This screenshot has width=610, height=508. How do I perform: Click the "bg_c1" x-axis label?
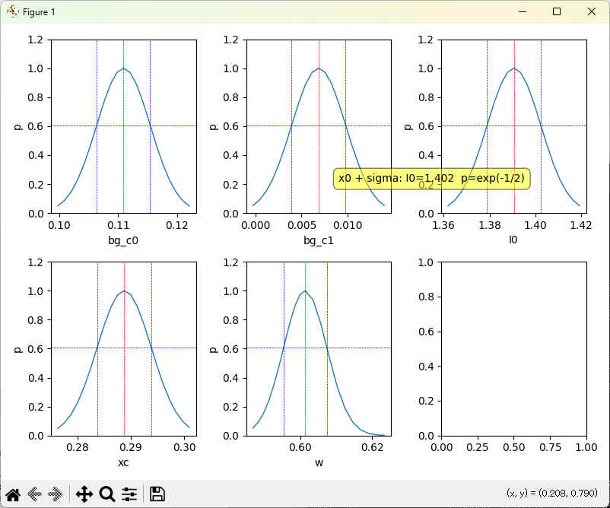click(x=319, y=240)
